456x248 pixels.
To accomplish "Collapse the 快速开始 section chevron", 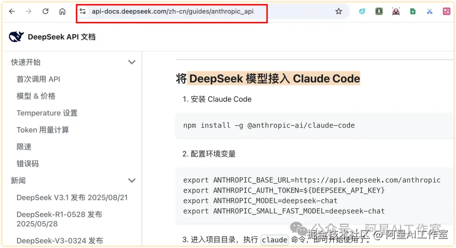I will 132,62.
